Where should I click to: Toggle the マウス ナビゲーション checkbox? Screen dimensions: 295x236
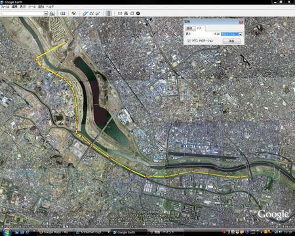[x=189, y=41]
